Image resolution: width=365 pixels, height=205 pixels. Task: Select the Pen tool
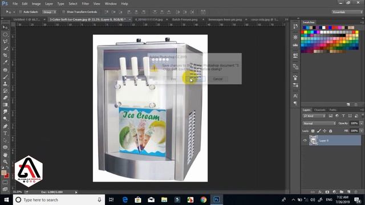coord(5,126)
